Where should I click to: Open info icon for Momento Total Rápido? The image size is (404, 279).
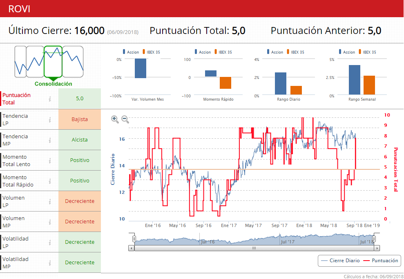coord(50,181)
